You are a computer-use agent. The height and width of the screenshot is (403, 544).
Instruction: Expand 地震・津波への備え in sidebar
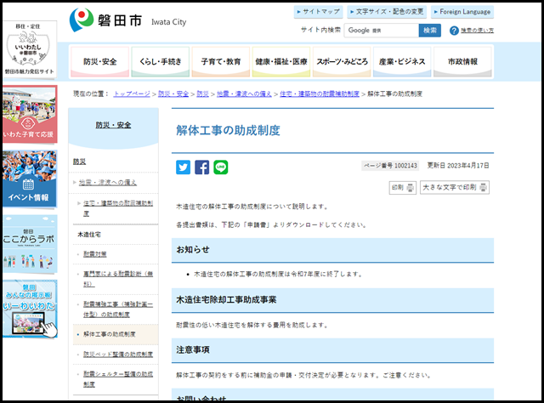(x=108, y=182)
